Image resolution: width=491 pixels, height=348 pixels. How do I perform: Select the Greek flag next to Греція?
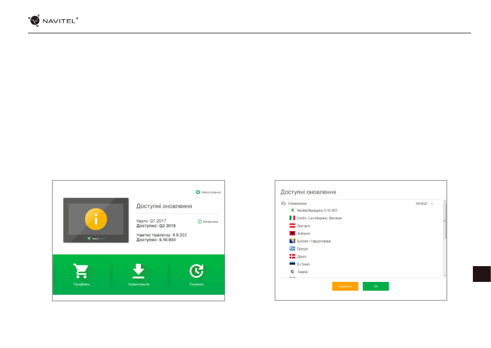[292, 249]
